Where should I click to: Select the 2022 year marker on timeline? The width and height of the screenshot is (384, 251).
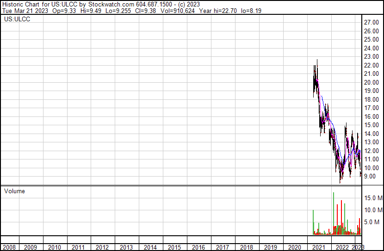pos(342,247)
